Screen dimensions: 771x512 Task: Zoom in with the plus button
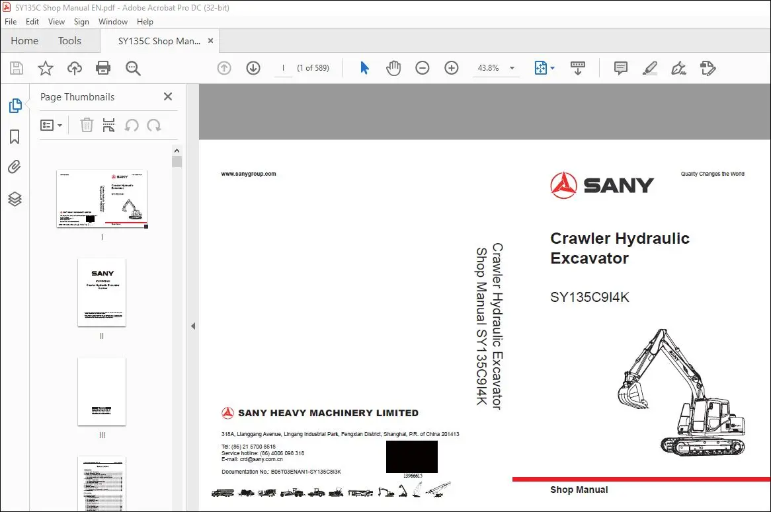click(x=452, y=68)
